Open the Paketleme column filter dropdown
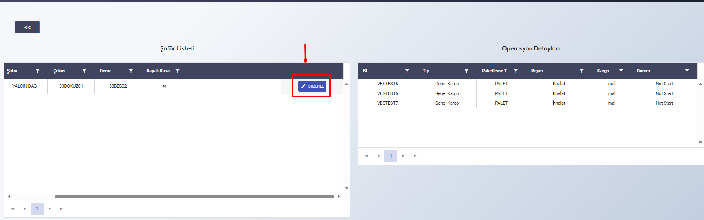 tap(516, 71)
